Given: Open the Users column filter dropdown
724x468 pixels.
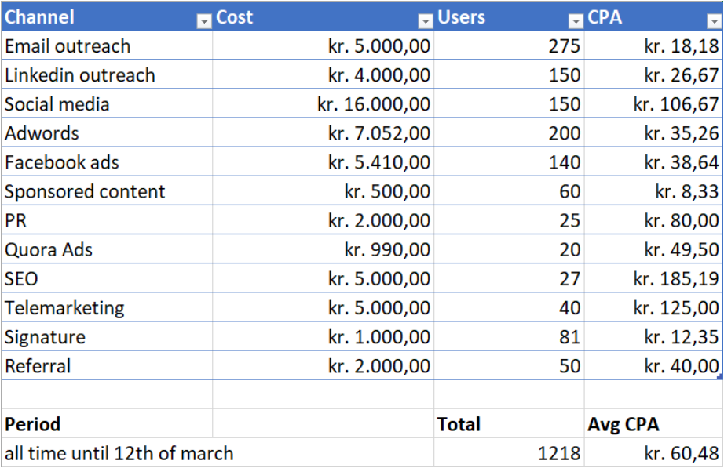Looking at the screenshot, I should click(576, 21).
